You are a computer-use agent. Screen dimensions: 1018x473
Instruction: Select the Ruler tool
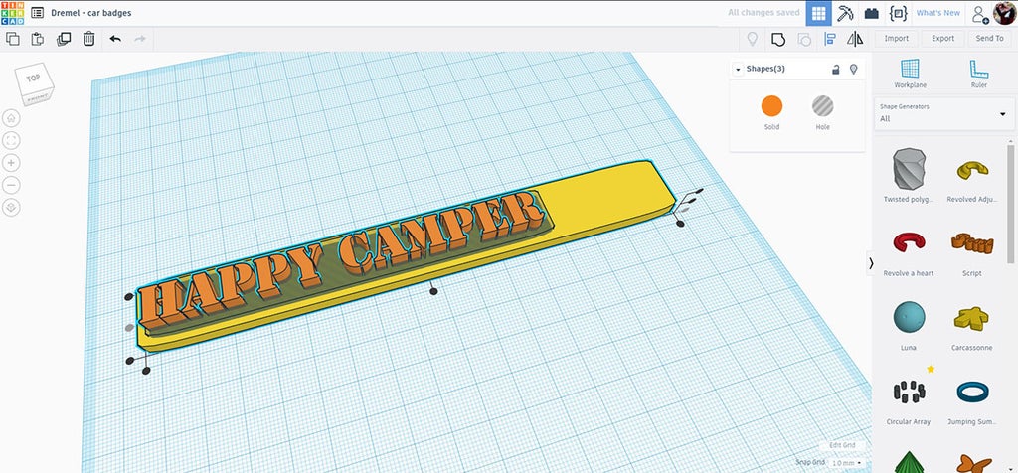click(x=978, y=74)
